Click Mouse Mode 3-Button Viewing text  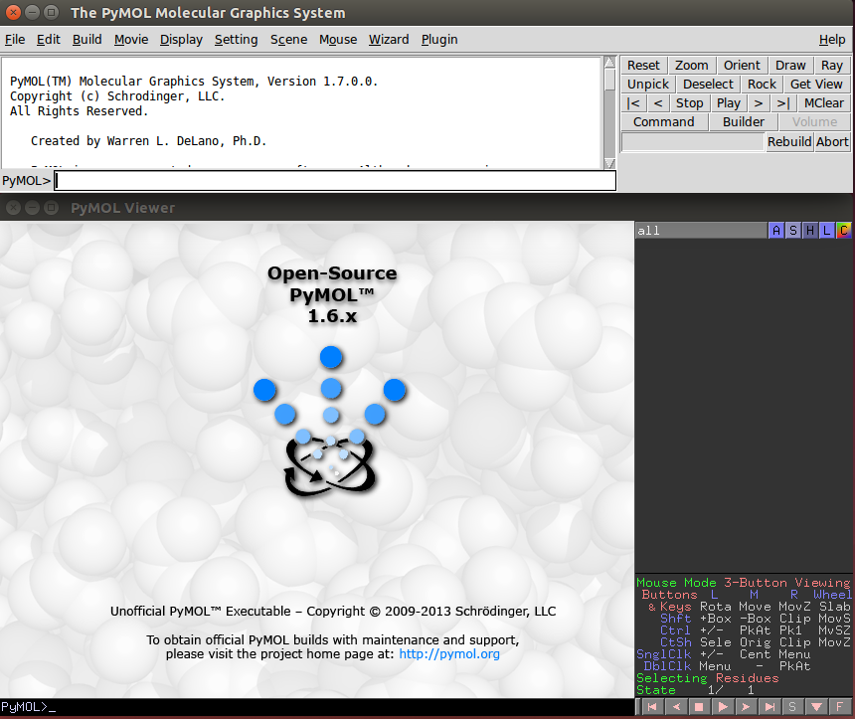(744, 583)
